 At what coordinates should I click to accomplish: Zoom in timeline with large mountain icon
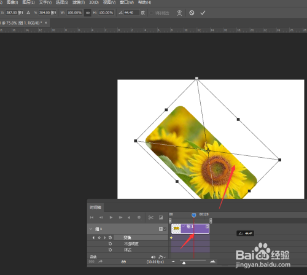(212, 261)
